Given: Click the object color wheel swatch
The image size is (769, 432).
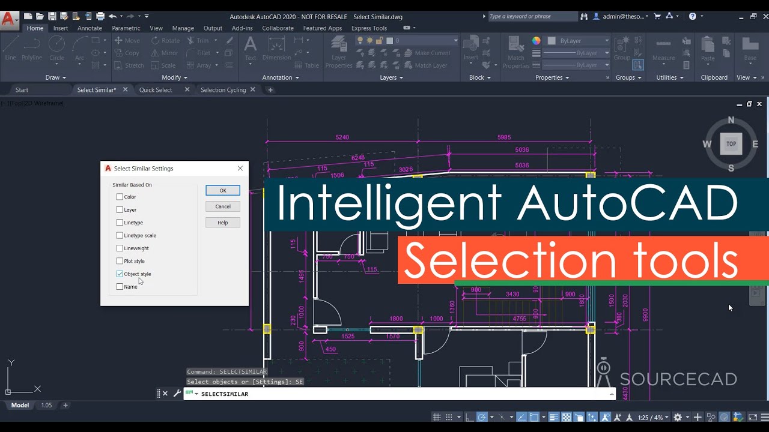Looking at the screenshot, I should click(536, 41).
